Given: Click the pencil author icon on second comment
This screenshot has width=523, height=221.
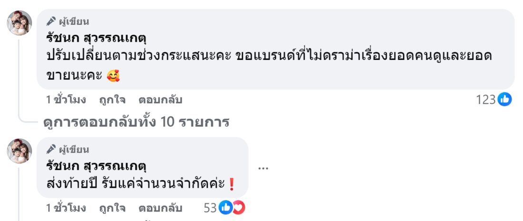Looking at the screenshot, I should pyautogui.click(x=51, y=150).
